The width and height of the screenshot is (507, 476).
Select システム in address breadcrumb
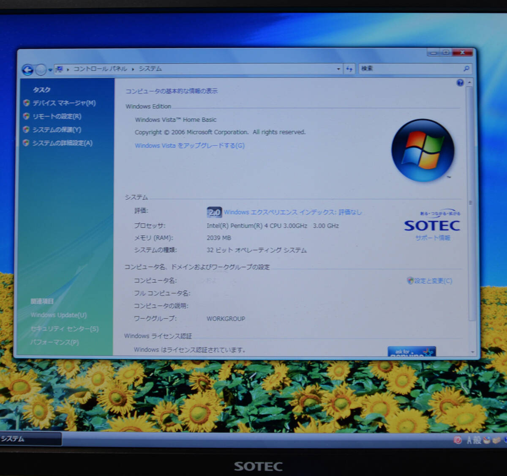[x=150, y=68]
